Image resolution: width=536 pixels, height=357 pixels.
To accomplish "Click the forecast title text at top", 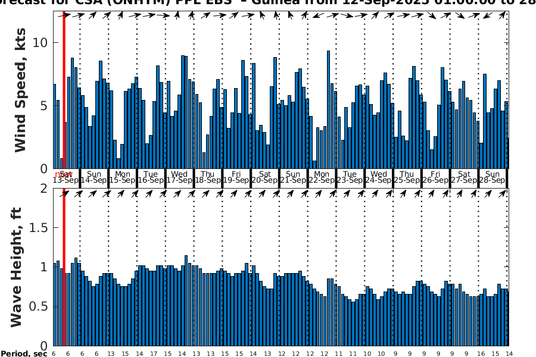I will tap(268, 3).
